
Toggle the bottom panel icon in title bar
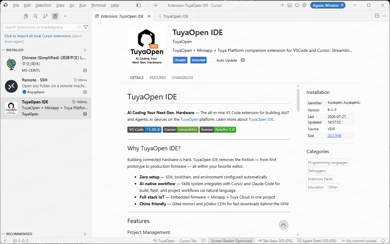289,5
